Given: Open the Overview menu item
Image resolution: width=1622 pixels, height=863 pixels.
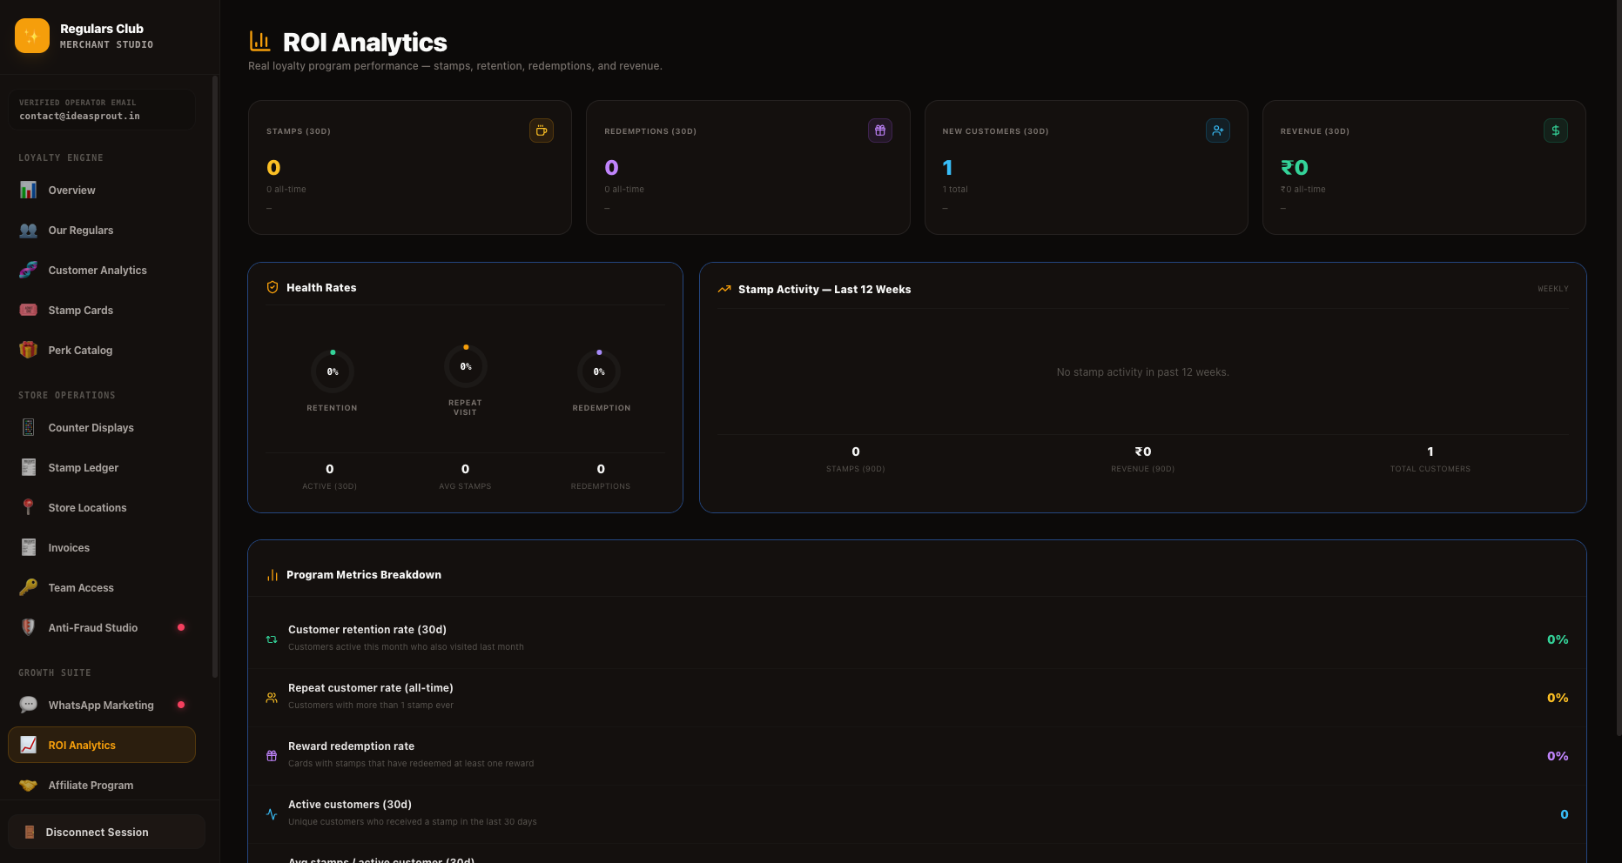Looking at the screenshot, I should [x=102, y=190].
